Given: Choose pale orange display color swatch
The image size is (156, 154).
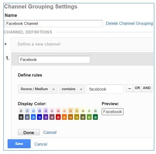Looking at the screenshot, I should tap(64, 111).
